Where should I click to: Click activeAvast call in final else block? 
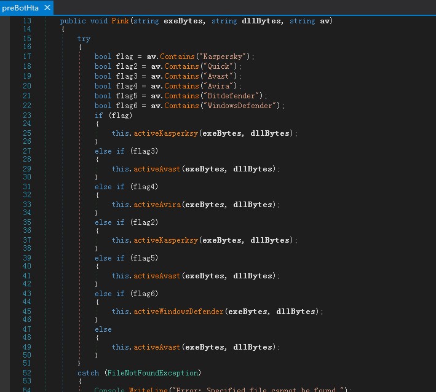coord(157,347)
